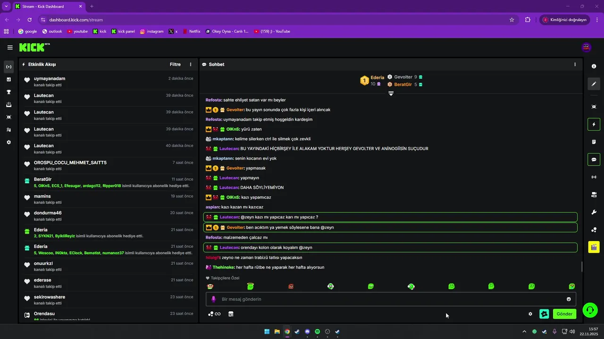The width and height of the screenshot is (604, 339).
Task: Click Kimliğinizi doğrulayın profile button
Action: click(564, 20)
